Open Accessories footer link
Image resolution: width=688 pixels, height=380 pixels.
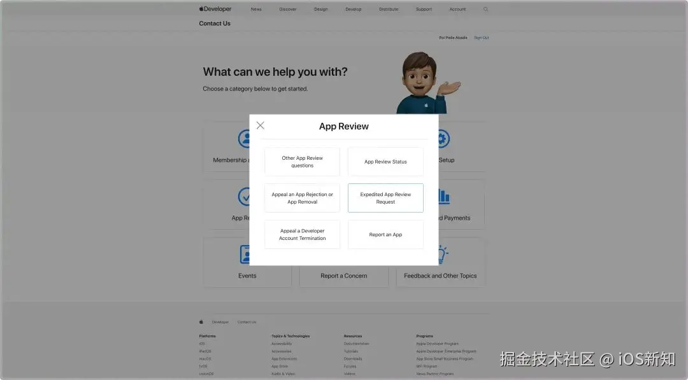282,351
